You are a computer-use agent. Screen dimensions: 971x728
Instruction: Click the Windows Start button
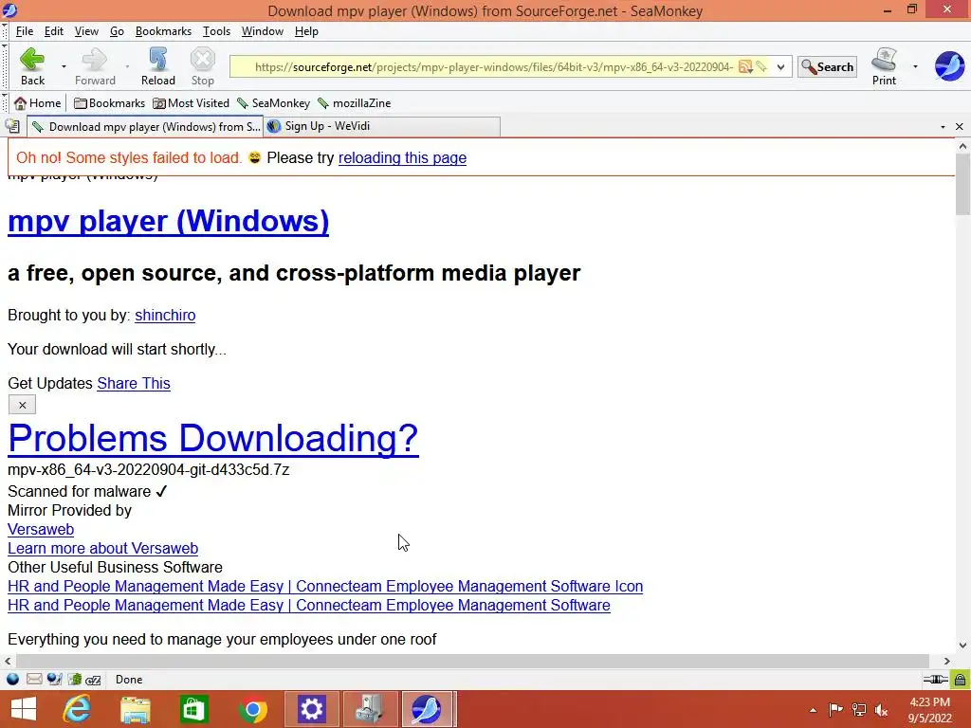24,709
